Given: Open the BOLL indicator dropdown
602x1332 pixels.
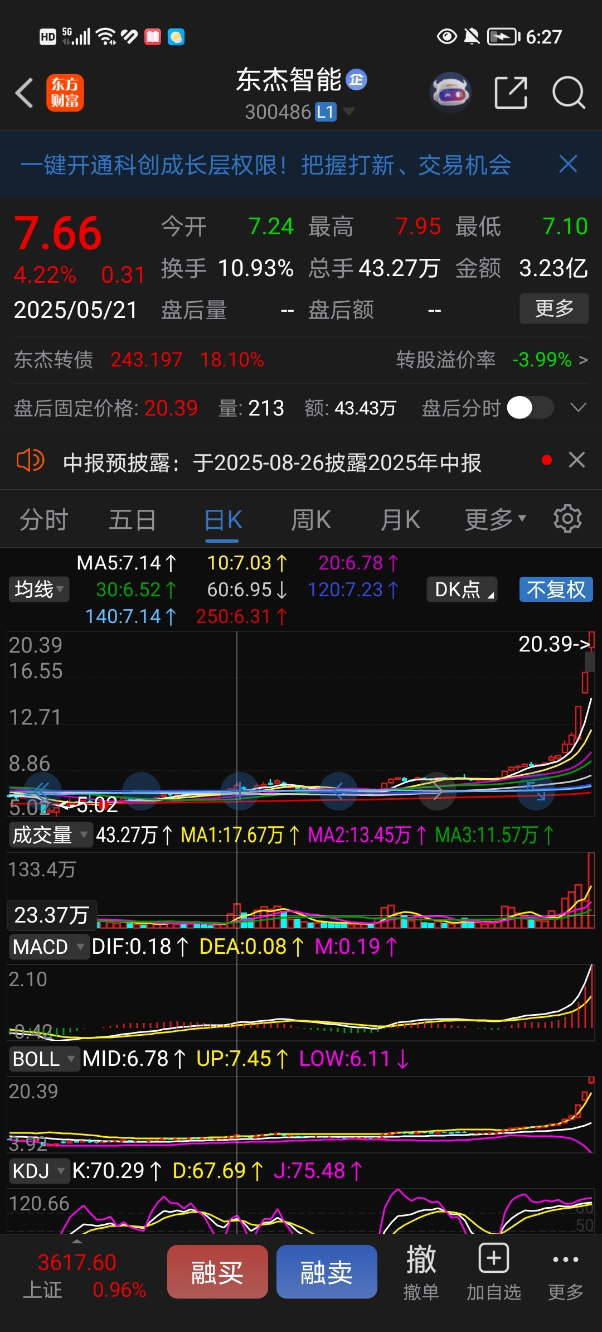Looking at the screenshot, I should (x=44, y=1059).
